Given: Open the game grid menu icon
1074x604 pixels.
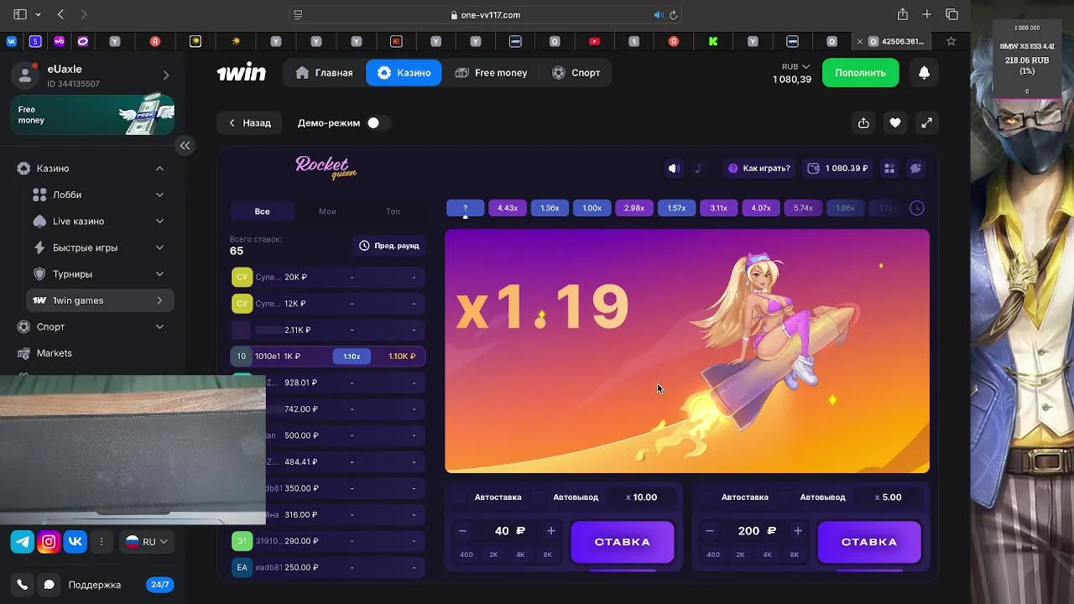Looking at the screenshot, I should pyautogui.click(x=889, y=168).
